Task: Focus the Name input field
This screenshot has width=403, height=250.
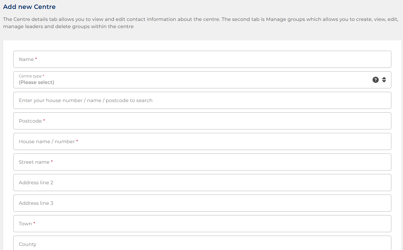Action: pyautogui.click(x=202, y=59)
